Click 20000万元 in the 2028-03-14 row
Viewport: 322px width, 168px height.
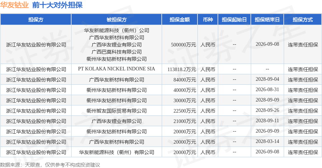point(185,142)
